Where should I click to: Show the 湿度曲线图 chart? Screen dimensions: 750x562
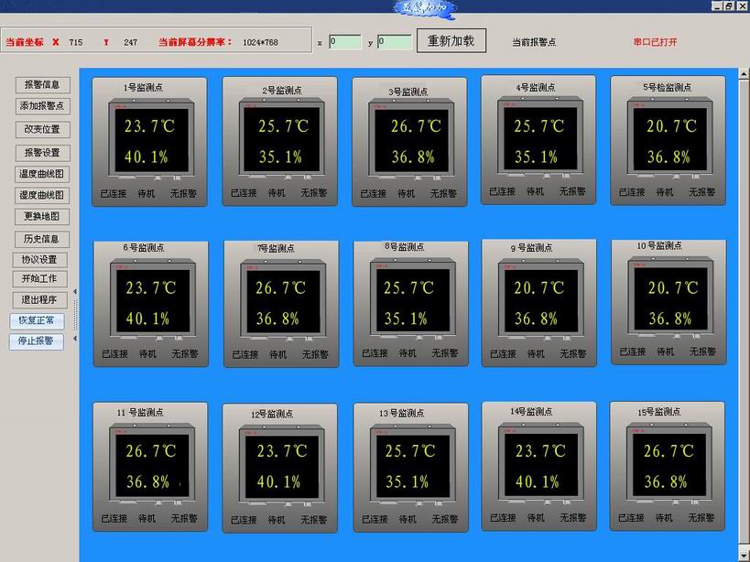[x=41, y=196]
